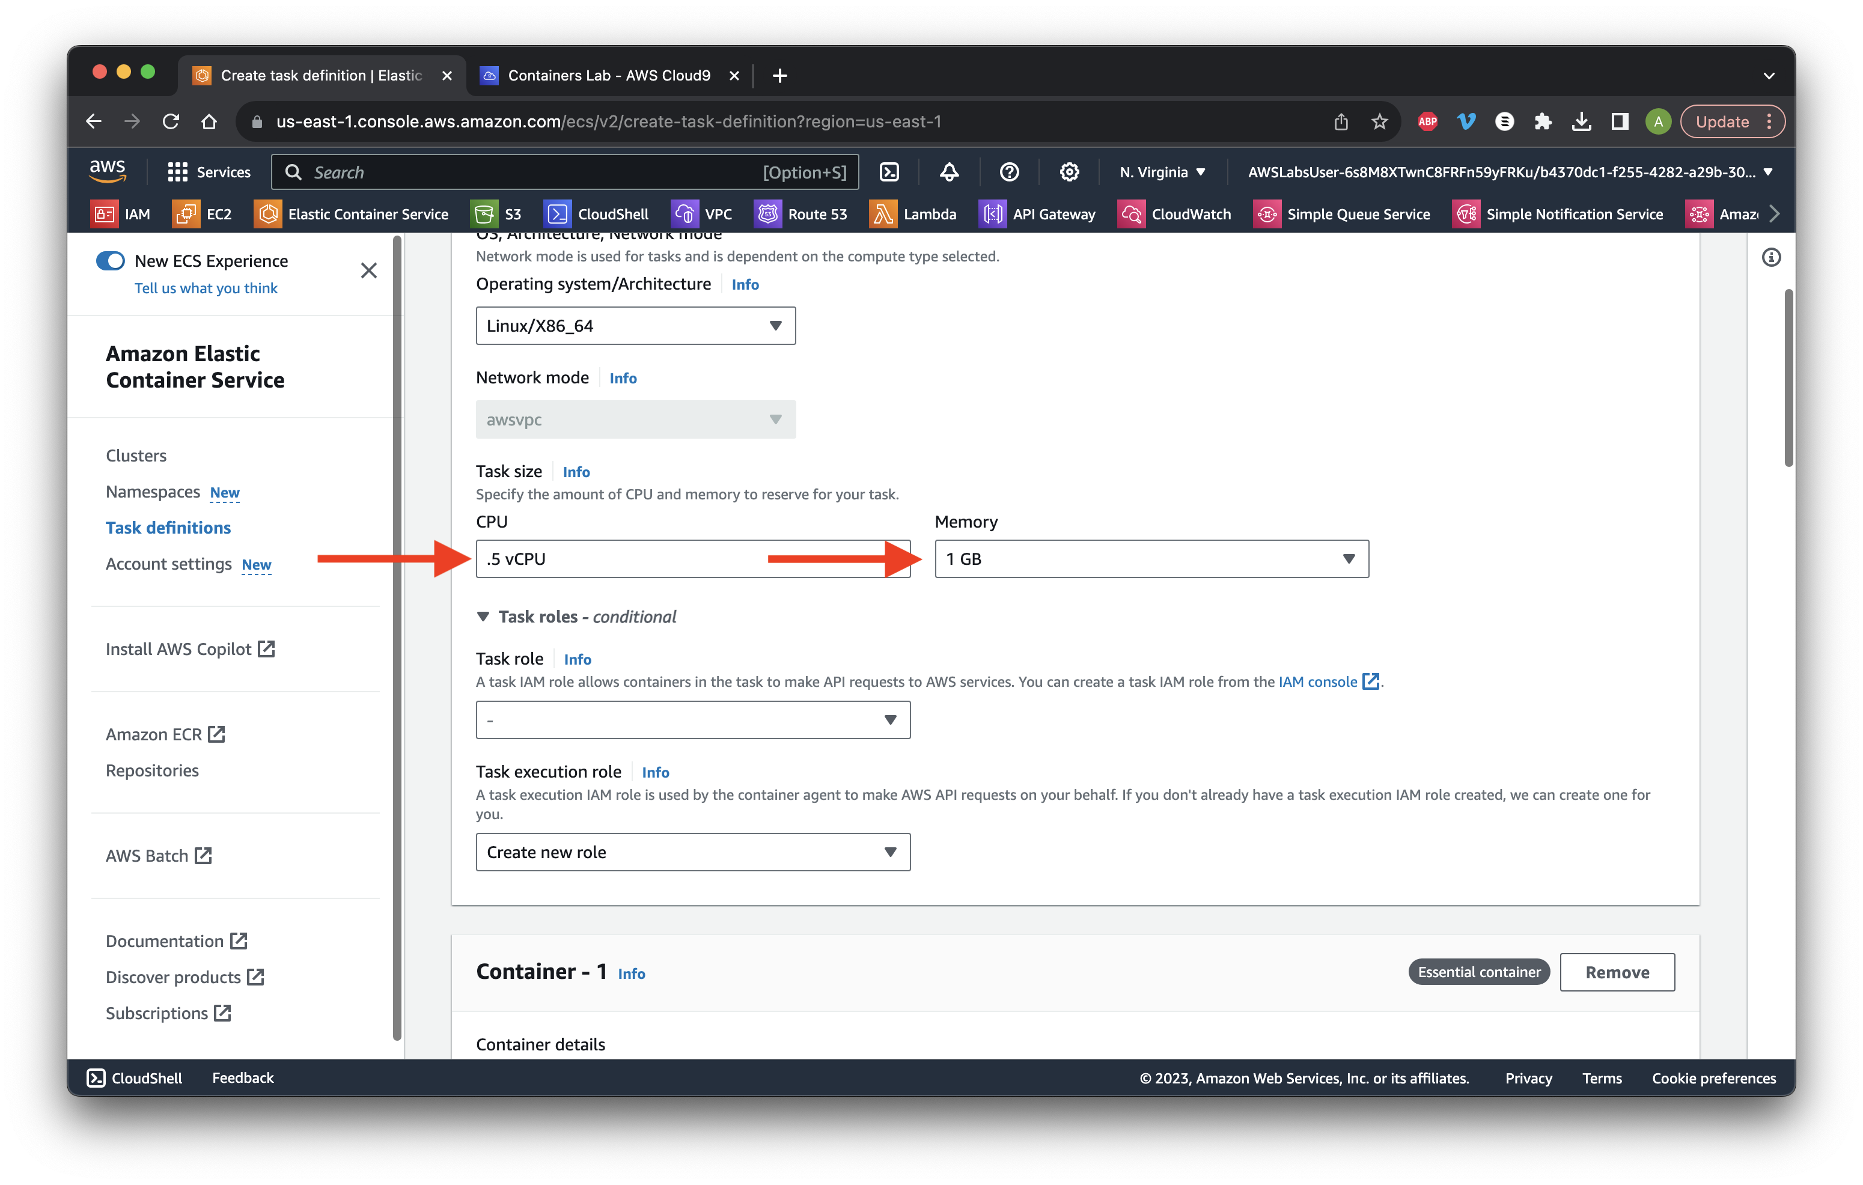Open the browser downloads icon
Viewport: 1863px width, 1185px height.
click(x=1581, y=121)
